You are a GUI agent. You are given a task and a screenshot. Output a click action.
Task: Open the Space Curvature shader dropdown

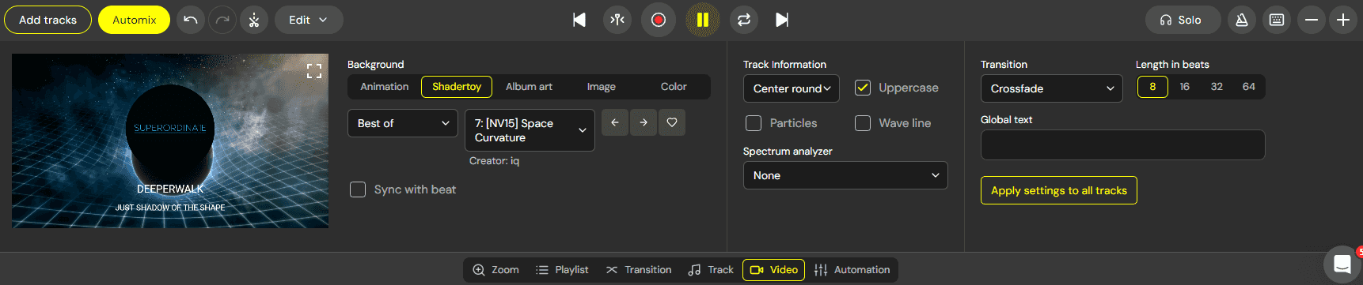coord(530,130)
